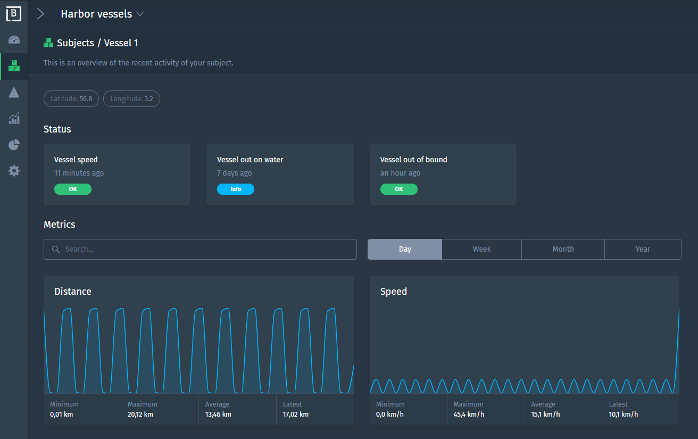This screenshot has height=439, width=698.
Task: Open the Vessel speed status card
Action: click(x=117, y=174)
